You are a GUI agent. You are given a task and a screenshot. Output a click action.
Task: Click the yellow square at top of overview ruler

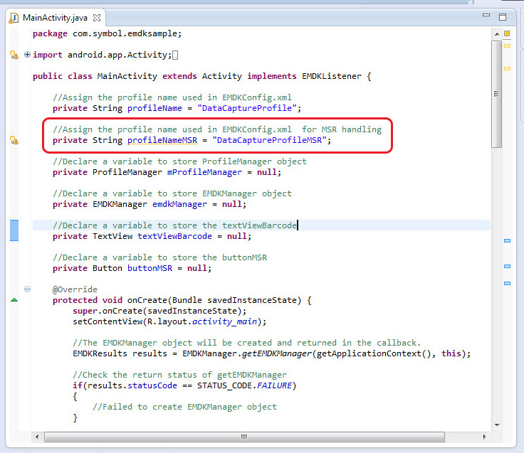pos(508,33)
